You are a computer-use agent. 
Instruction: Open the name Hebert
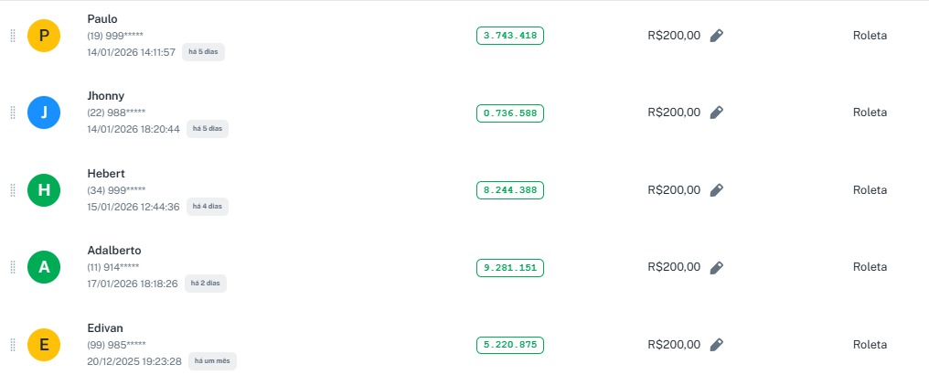(x=106, y=174)
